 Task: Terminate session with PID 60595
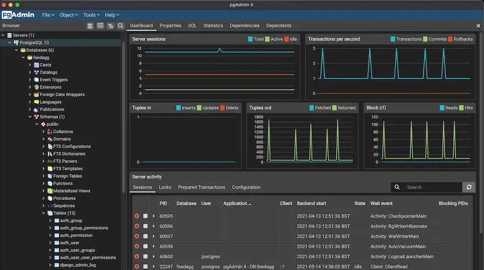137,216
